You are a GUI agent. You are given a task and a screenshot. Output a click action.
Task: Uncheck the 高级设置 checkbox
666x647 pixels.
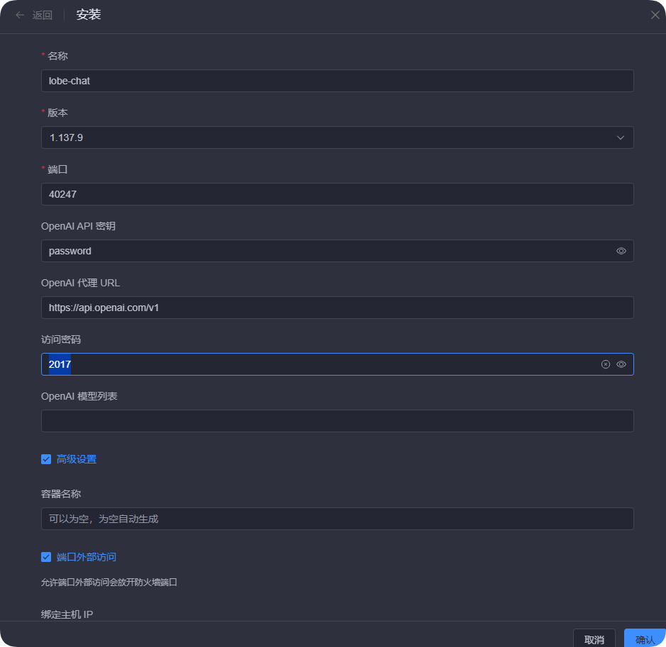46,459
